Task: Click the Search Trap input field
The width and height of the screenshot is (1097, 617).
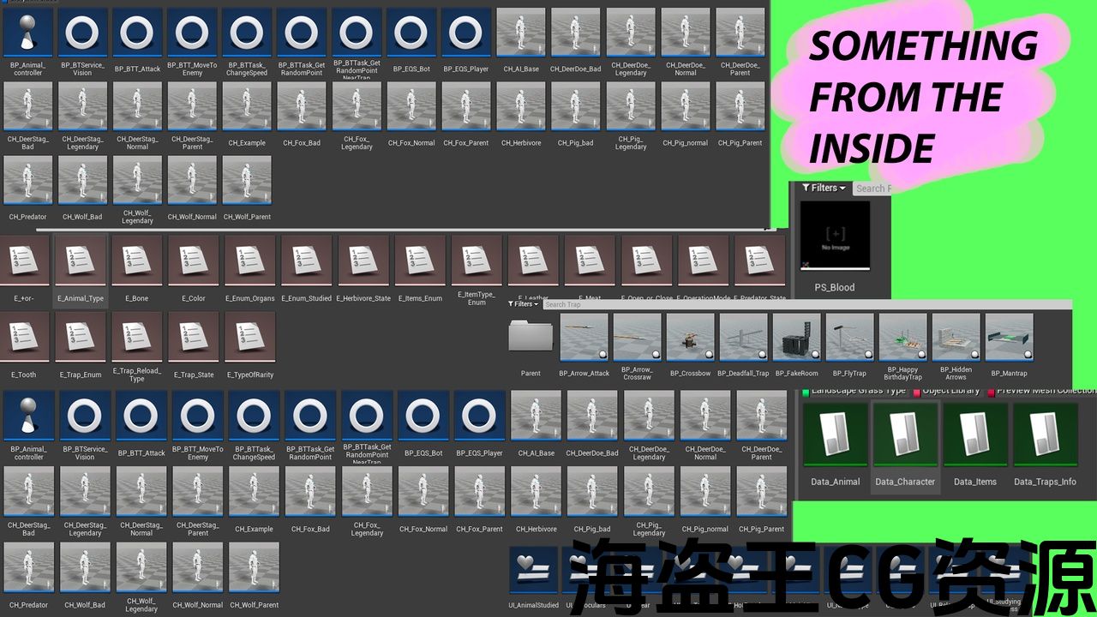Action: pyautogui.click(x=600, y=304)
